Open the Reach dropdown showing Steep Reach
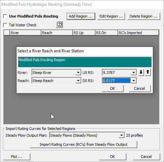The image size is (164, 162). point(78,81)
